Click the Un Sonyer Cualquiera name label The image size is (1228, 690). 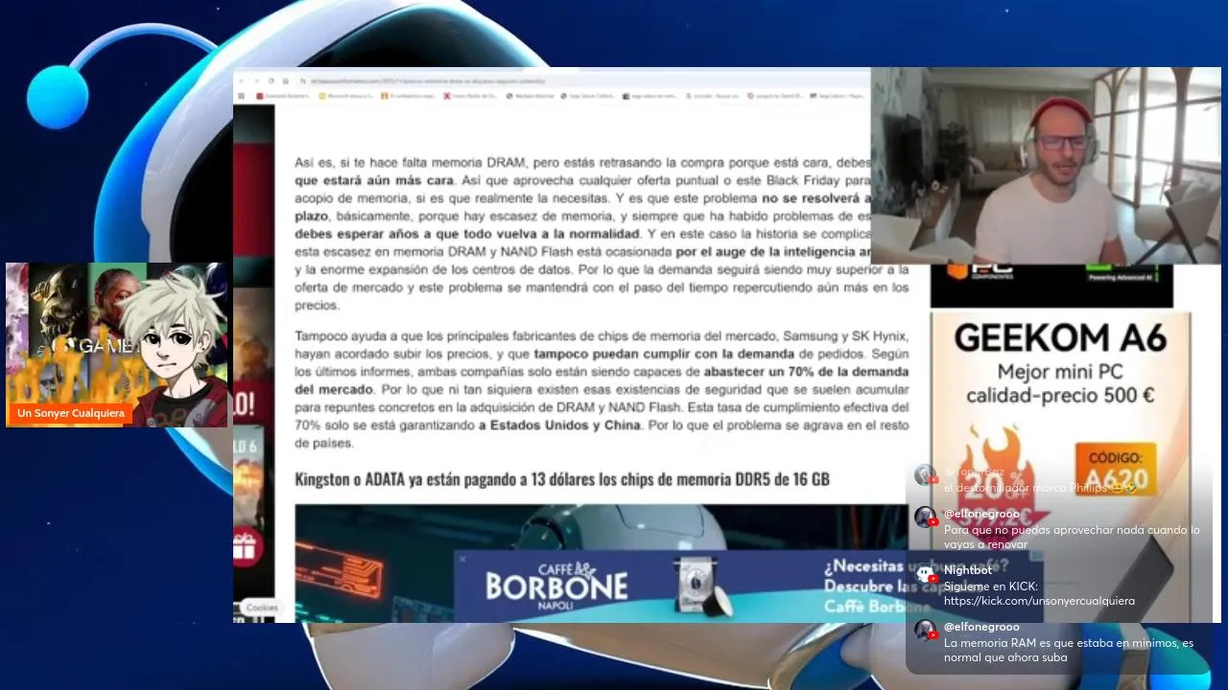71,413
